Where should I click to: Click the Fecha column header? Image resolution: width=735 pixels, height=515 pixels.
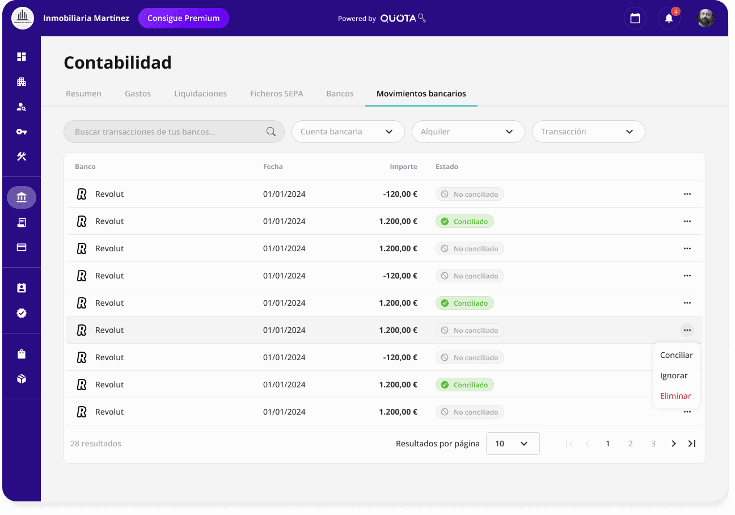click(x=273, y=167)
